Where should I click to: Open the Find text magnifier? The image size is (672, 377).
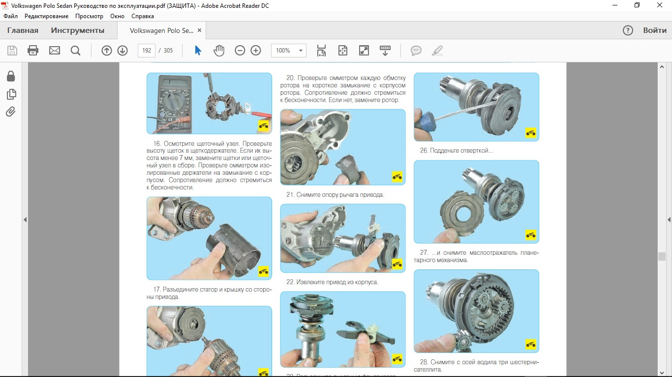coord(75,51)
